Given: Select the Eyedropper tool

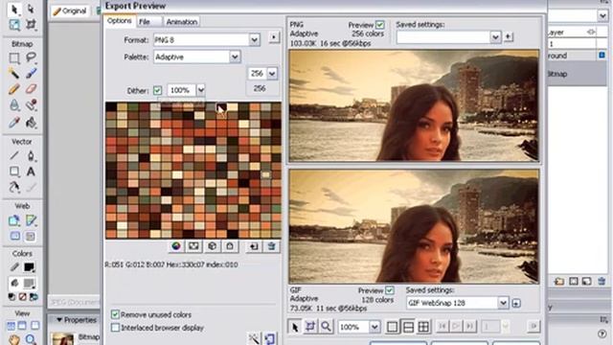Looking at the screenshot, I should tap(14, 123).
